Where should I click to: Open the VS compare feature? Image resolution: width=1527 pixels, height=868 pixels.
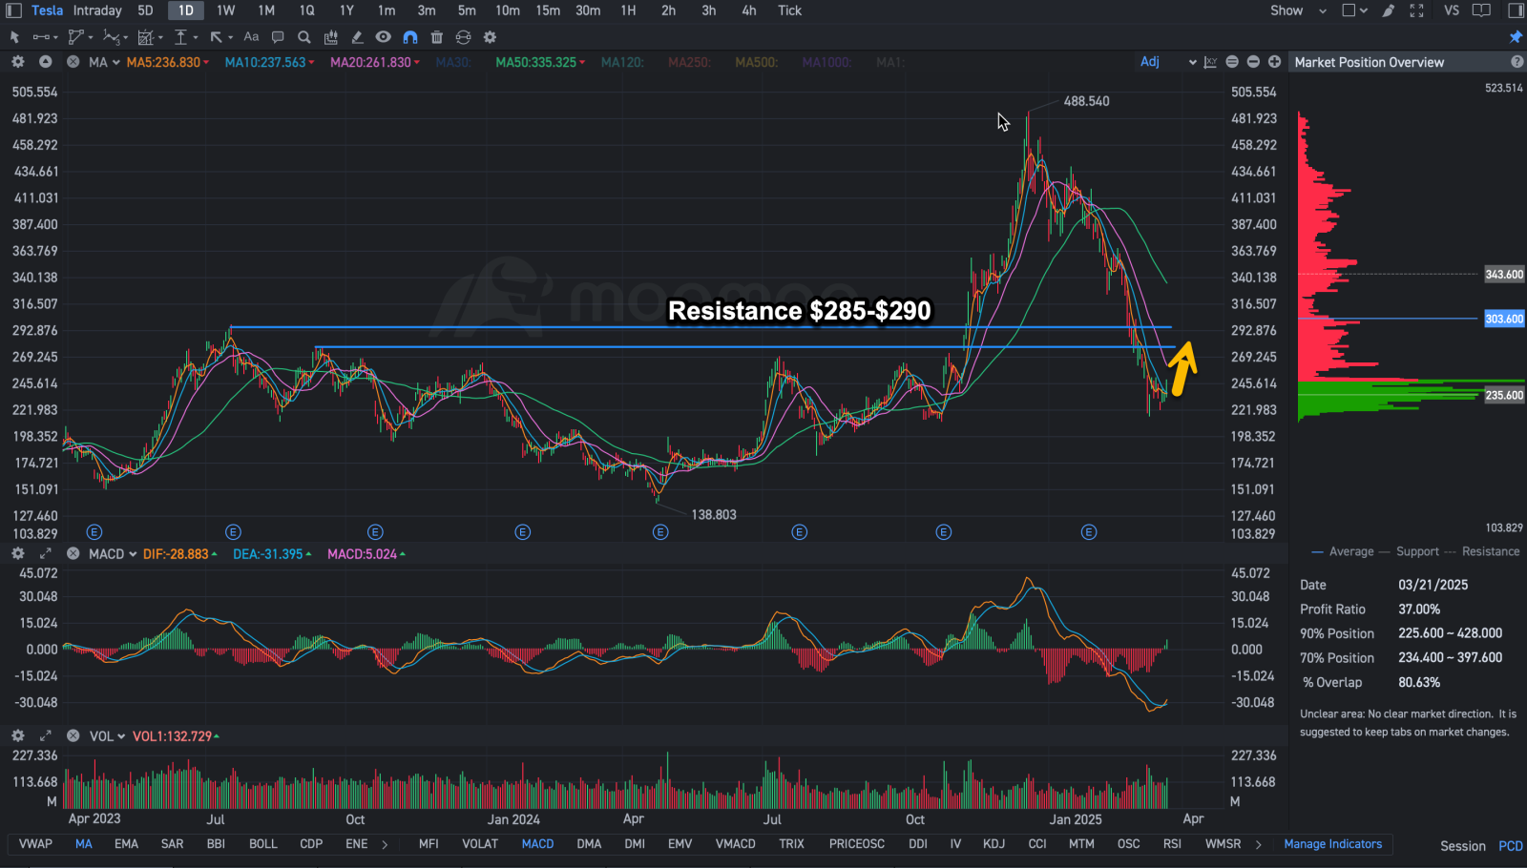[1452, 10]
